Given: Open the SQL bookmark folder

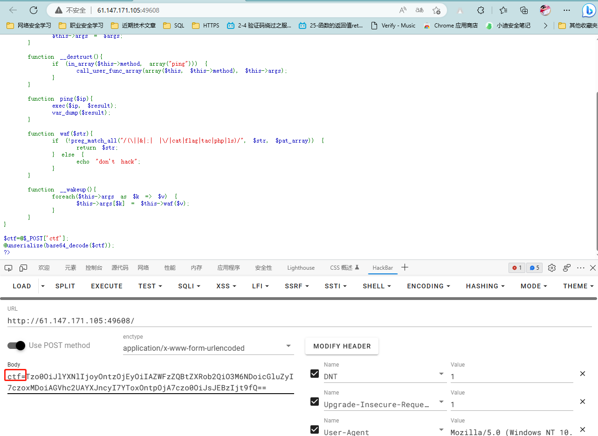Looking at the screenshot, I should [174, 26].
